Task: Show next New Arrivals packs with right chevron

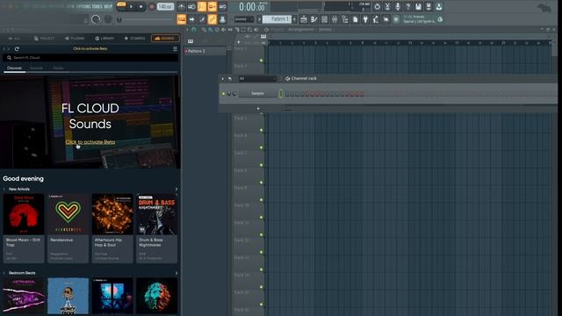Action: pos(176,189)
